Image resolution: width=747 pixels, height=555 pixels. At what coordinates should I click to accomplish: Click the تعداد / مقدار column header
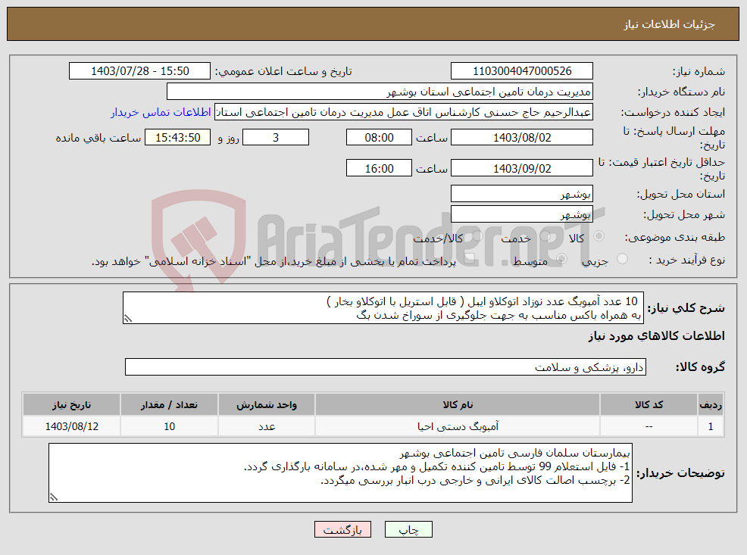tap(169, 404)
